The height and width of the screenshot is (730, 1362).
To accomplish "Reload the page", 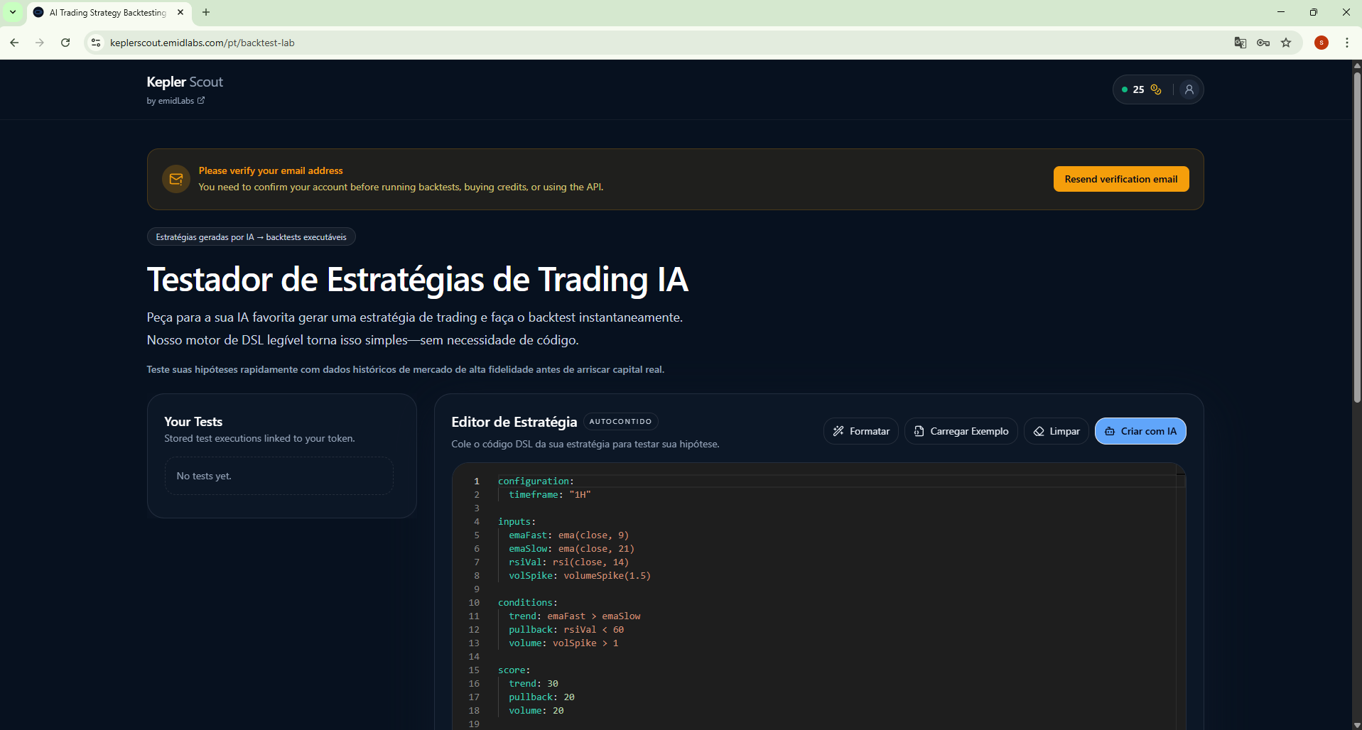I will pyautogui.click(x=65, y=43).
